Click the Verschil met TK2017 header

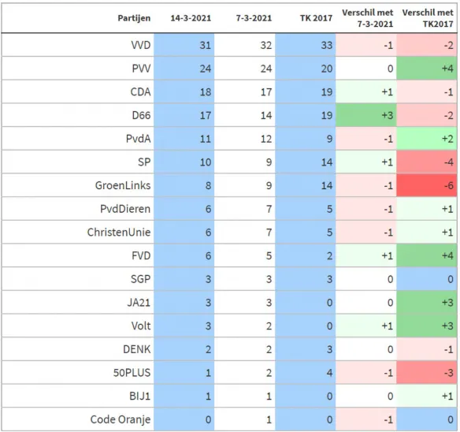(x=428, y=18)
